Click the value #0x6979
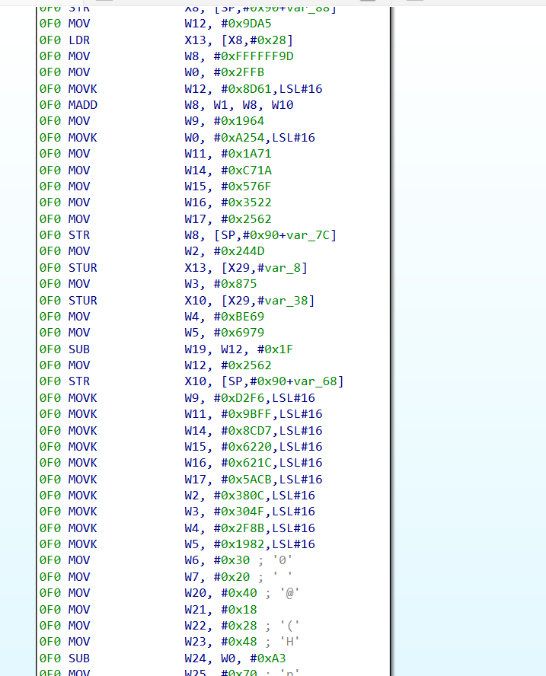The image size is (546, 676). pyautogui.click(x=239, y=333)
